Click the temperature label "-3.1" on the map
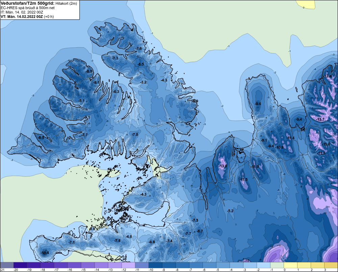 (x=87, y=117)
